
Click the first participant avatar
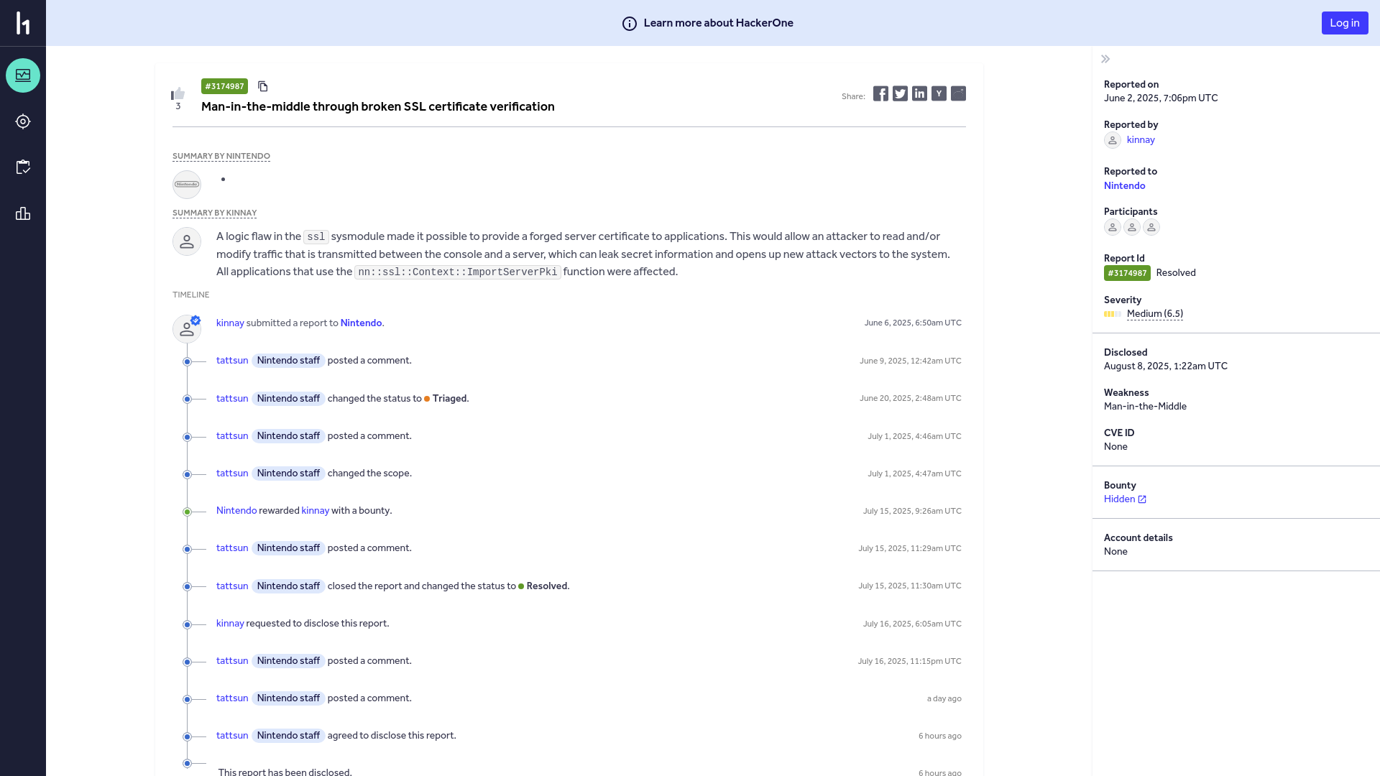coord(1113,227)
